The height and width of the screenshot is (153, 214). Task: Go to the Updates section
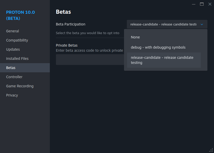(13, 49)
